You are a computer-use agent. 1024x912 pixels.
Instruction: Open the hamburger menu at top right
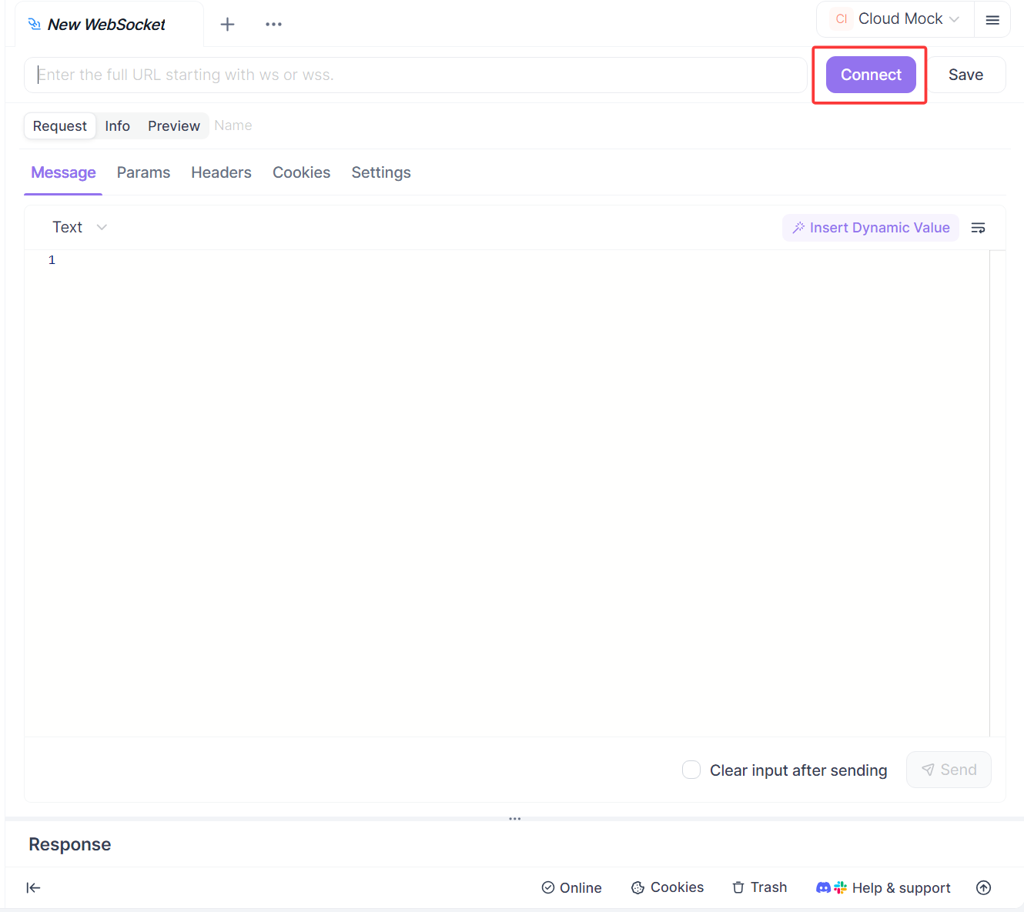click(992, 20)
